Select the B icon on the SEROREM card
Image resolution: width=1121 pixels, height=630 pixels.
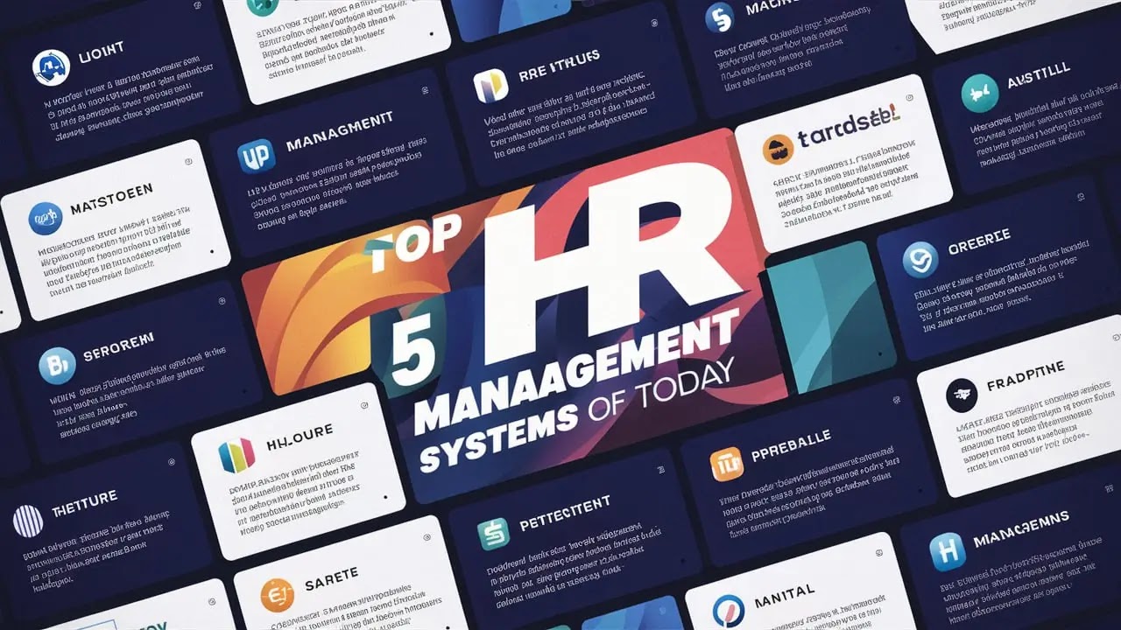pos(57,366)
